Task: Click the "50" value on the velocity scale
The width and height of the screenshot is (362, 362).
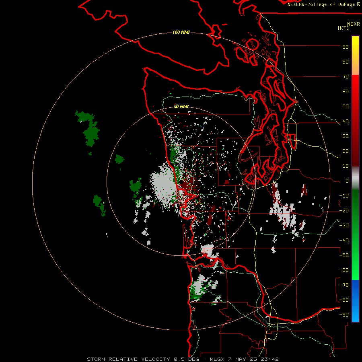Action: (x=346, y=107)
